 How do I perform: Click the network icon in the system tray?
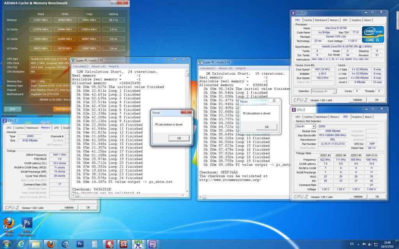[x=376, y=244]
